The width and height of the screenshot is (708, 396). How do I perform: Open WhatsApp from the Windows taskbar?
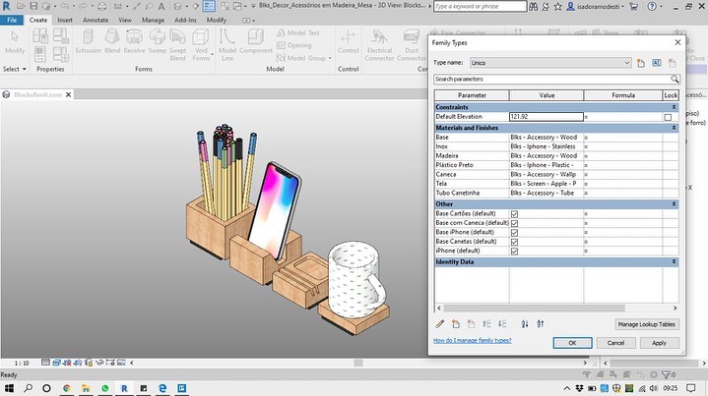click(x=105, y=388)
